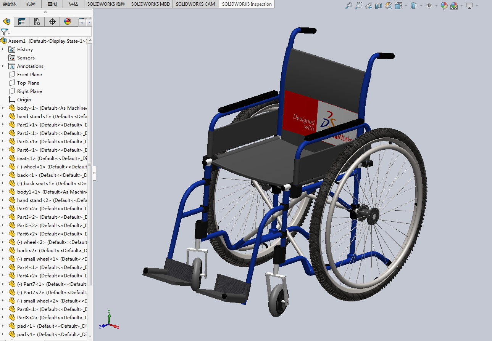The height and width of the screenshot is (341, 492).
Task: Click the scroll-up arrow of feature tree
Action: [x=90, y=40]
